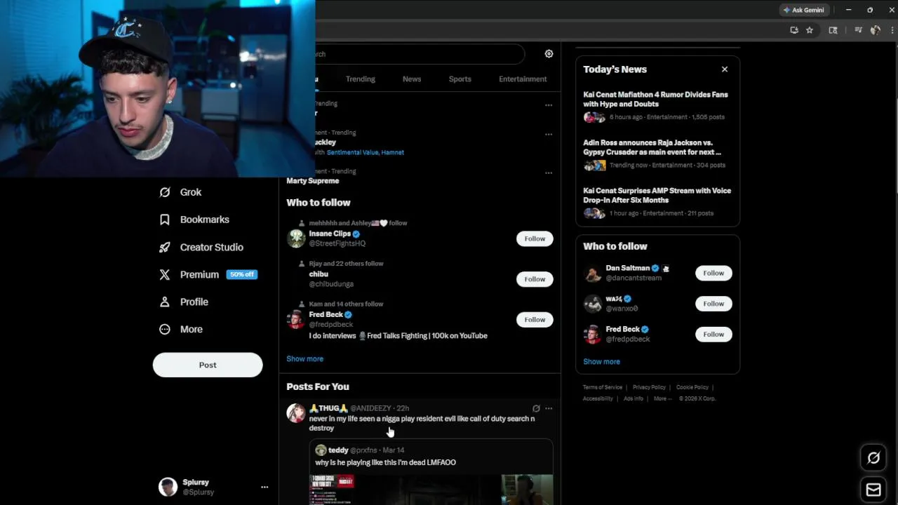898x505 pixels.
Task: Follow wanxo0 in the right panel
Action: coord(713,304)
